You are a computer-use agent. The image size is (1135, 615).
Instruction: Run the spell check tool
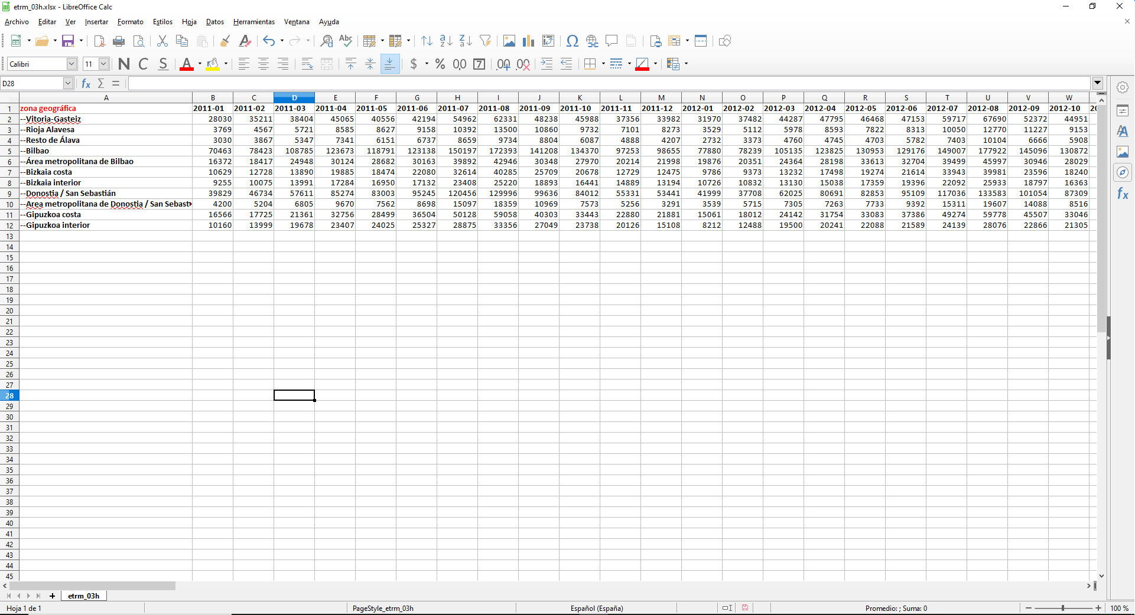tap(346, 41)
